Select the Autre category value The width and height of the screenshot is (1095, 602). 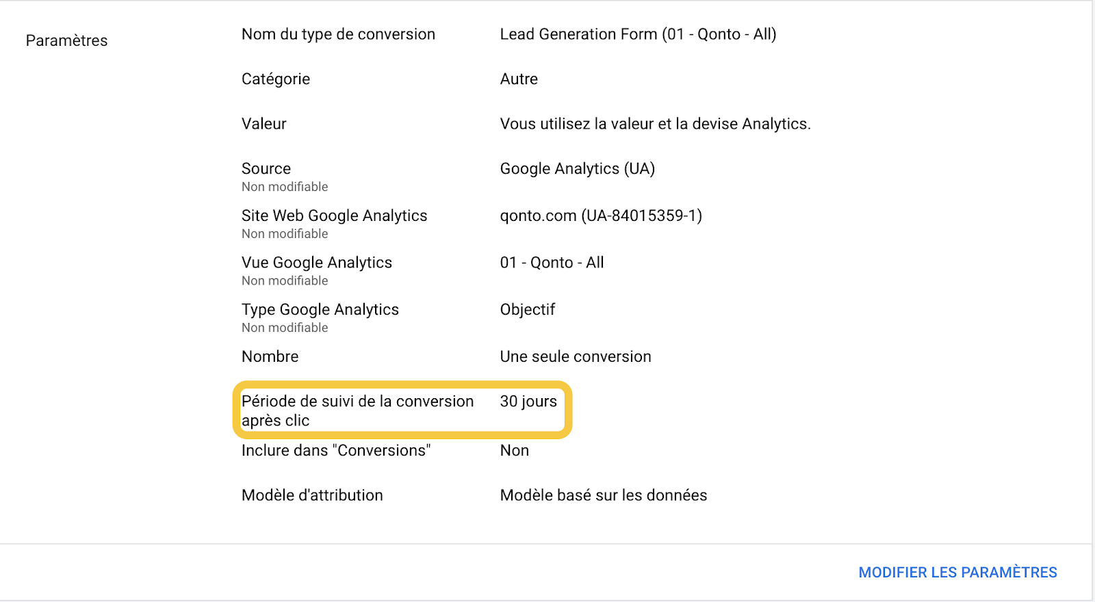(519, 79)
